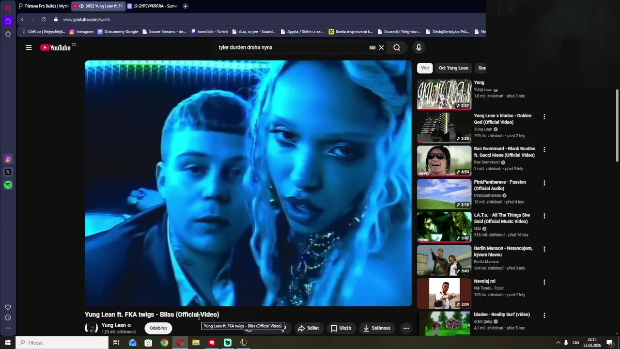Open the heart icon in the Opera sidebar
Viewport: 620px width, 349px height.
point(8,307)
